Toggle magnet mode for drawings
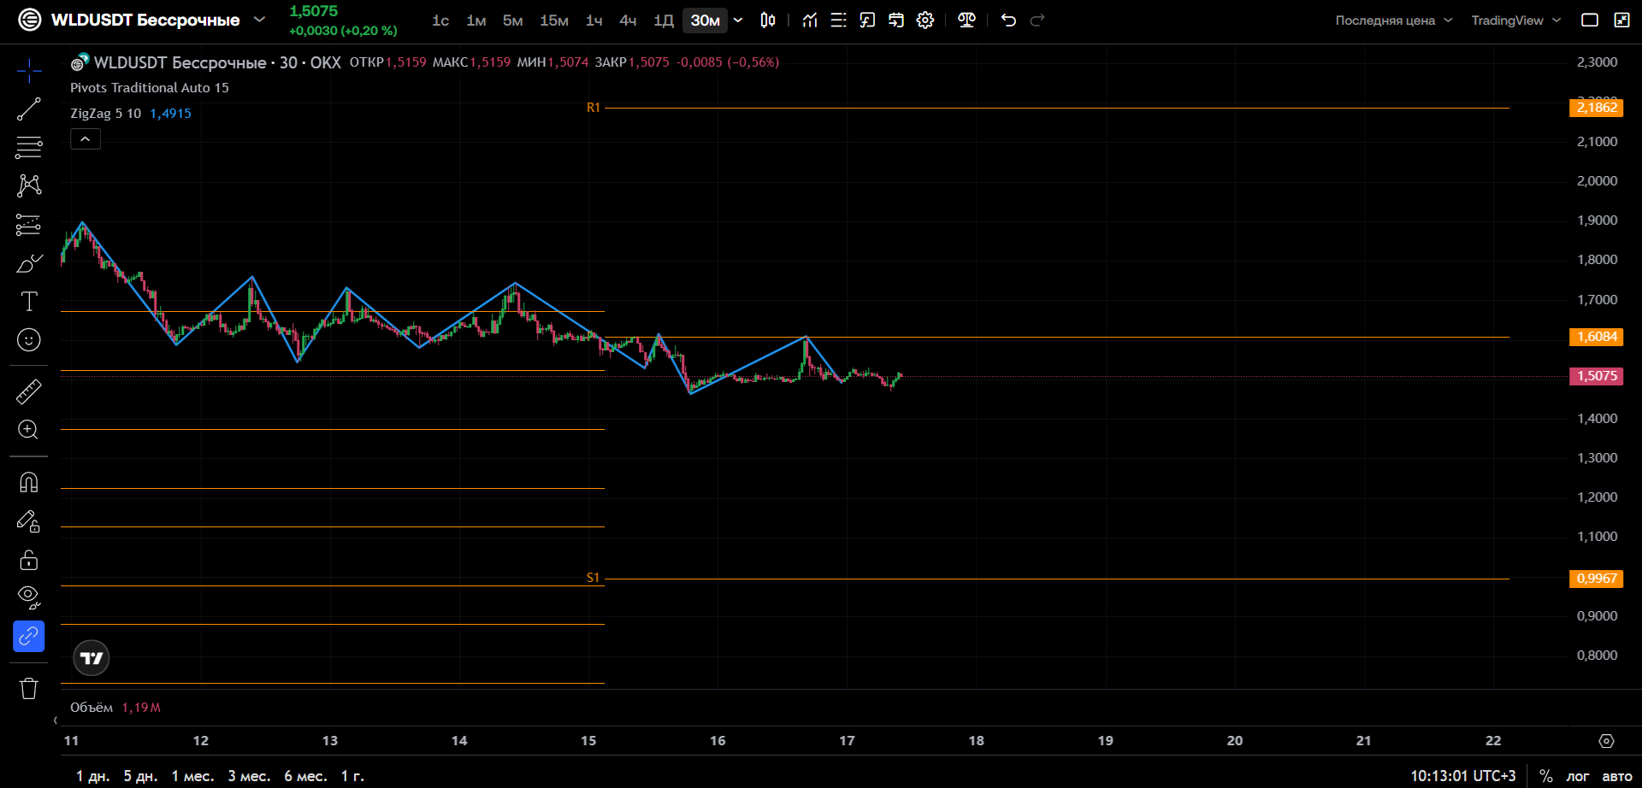1642x788 pixels. [x=29, y=483]
